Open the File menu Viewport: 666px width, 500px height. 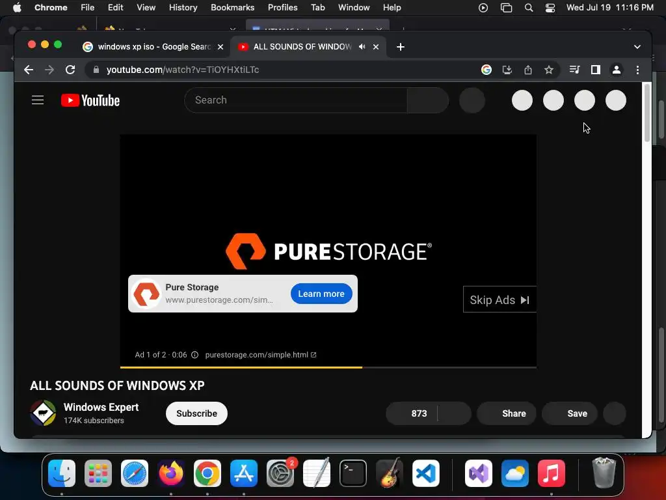tap(88, 7)
